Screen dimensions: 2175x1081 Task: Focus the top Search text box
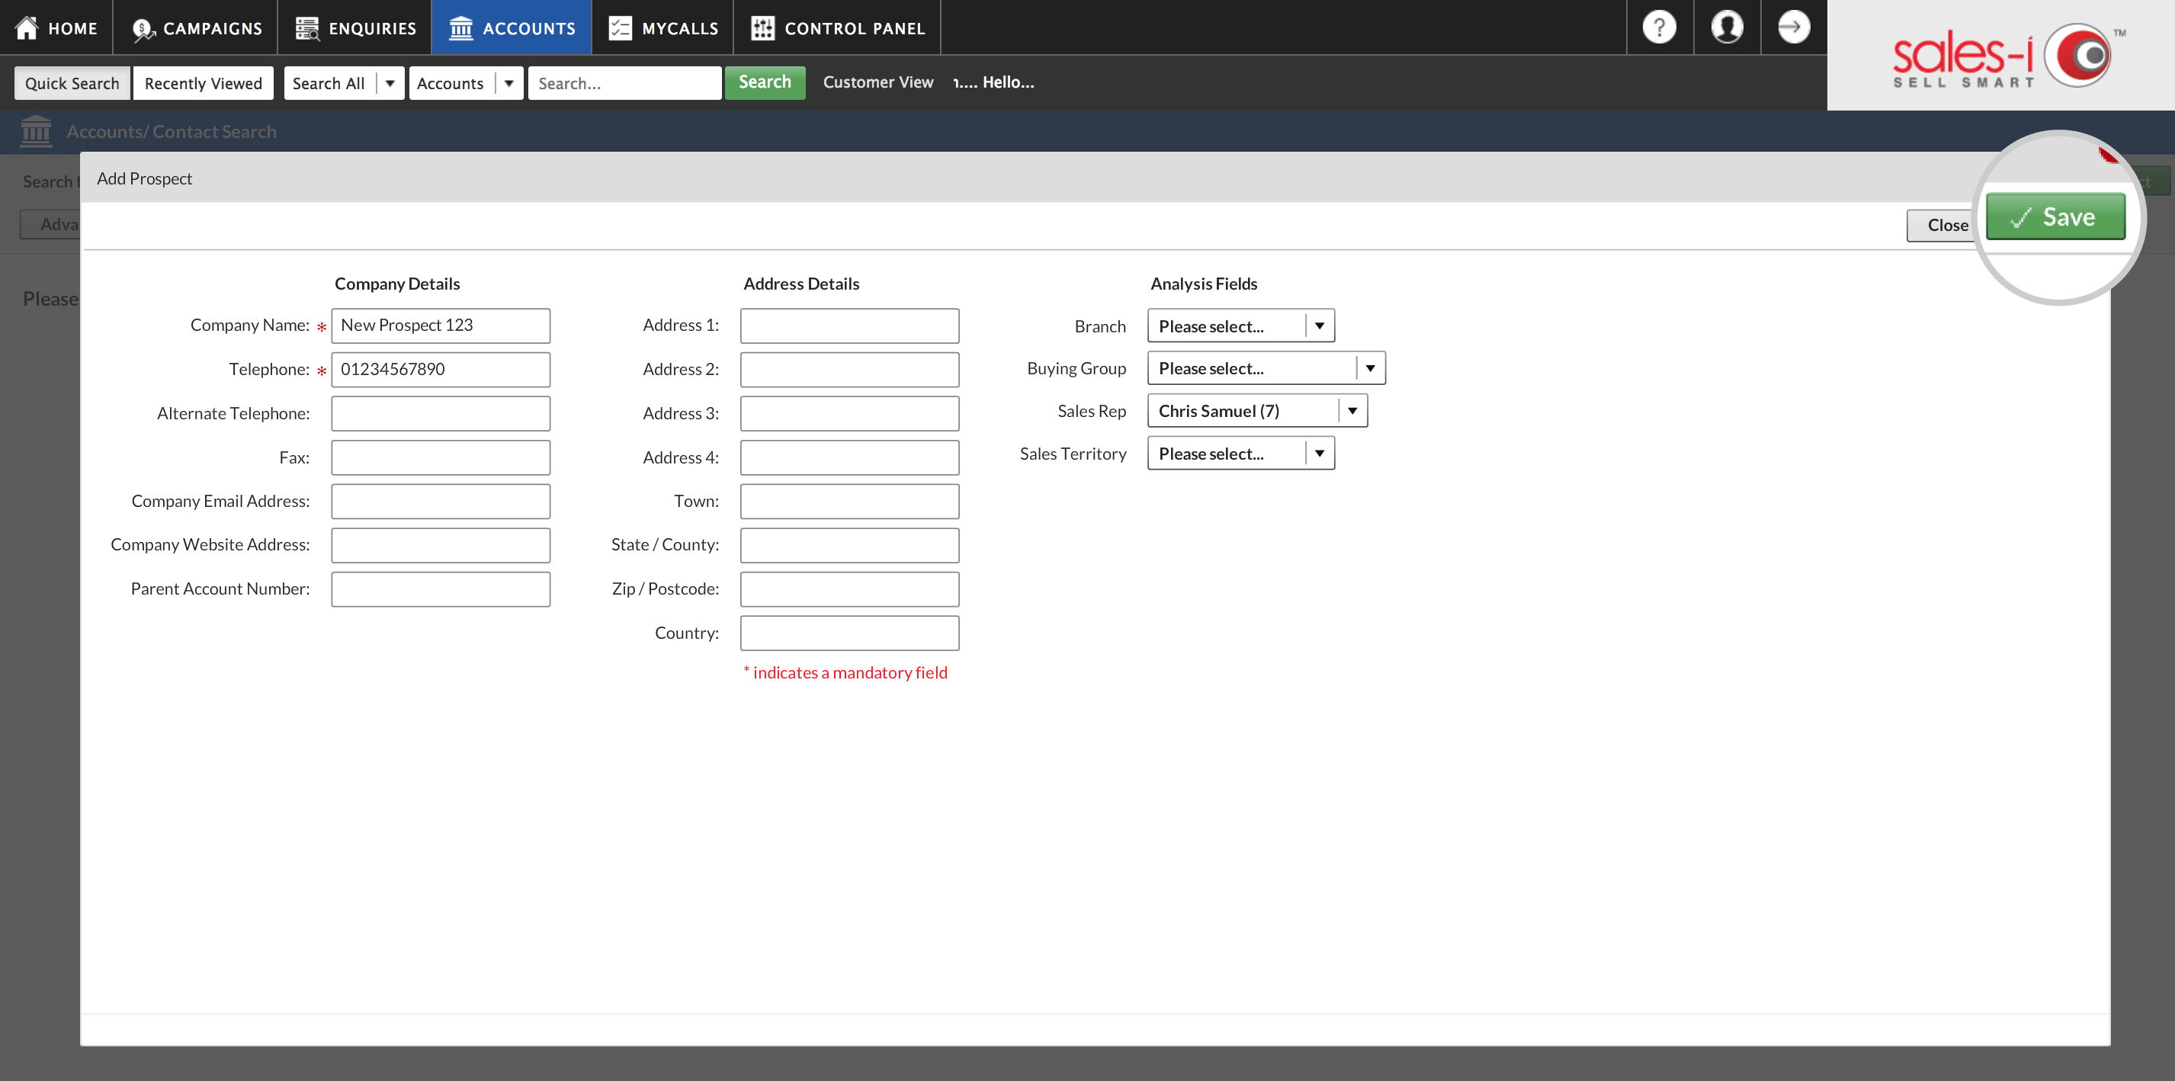(625, 83)
